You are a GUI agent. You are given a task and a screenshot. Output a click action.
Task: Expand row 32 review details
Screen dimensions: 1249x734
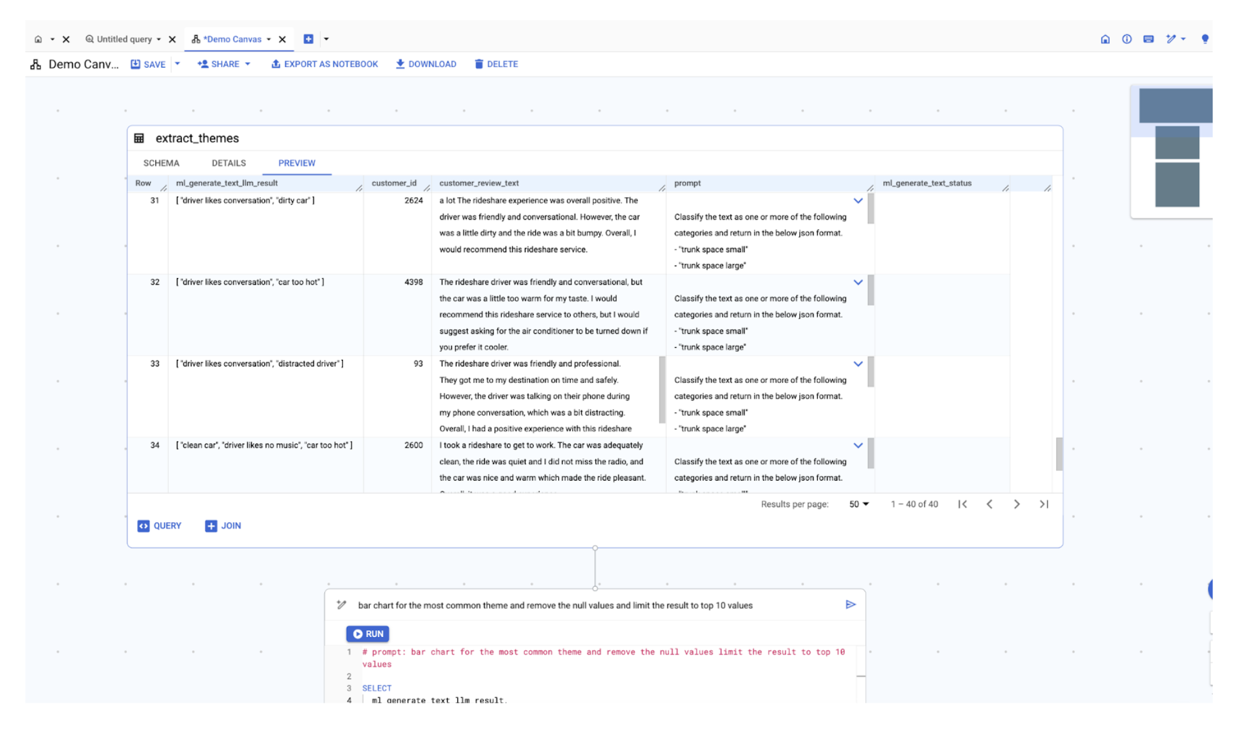pyautogui.click(x=858, y=281)
